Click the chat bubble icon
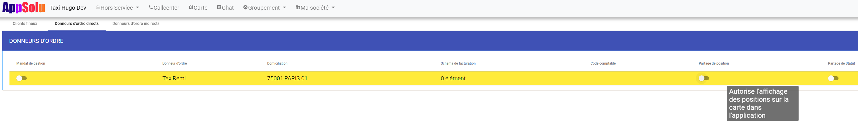Viewport: 858px width, 126px height. point(219,7)
